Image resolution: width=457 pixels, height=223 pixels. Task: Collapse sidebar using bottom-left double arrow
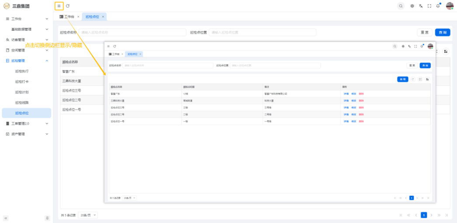tap(6, 218)
